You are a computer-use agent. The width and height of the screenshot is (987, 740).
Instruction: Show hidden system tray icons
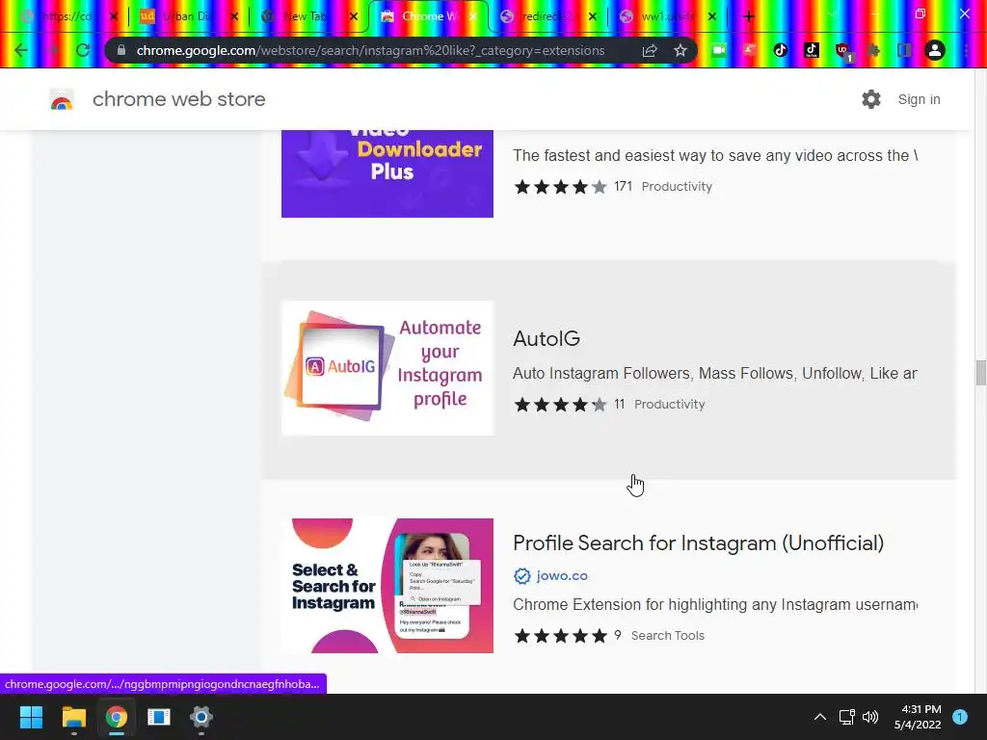click(819, 717)
